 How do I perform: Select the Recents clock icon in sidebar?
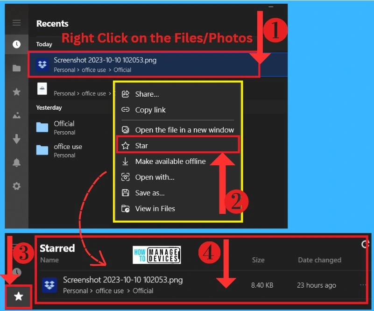tap(16, 44)
